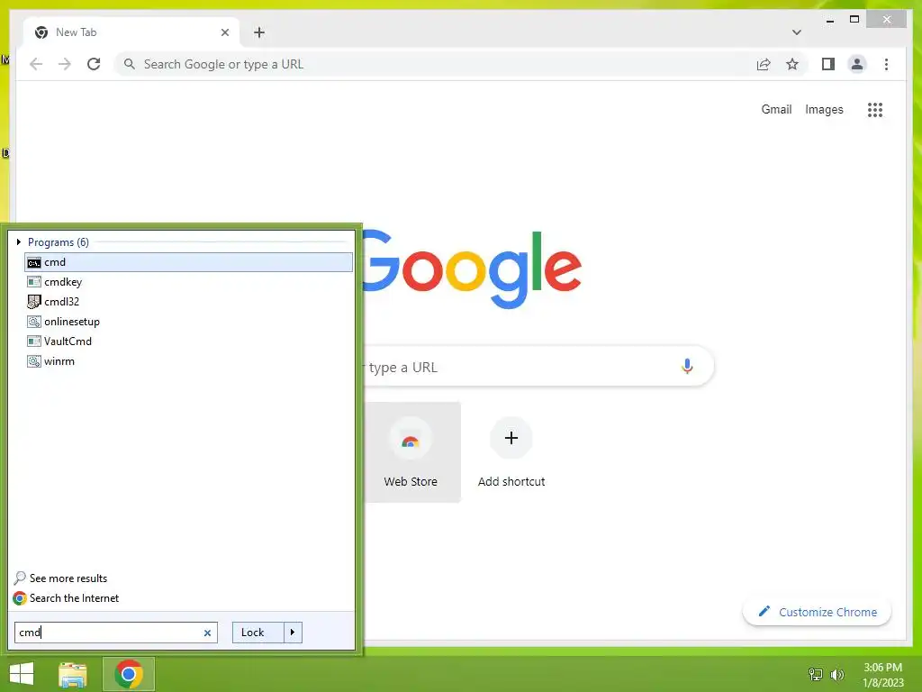This screenshot has width=922, height=692.
Task: Click the Chrome taskbar icon
Action: 129,674
